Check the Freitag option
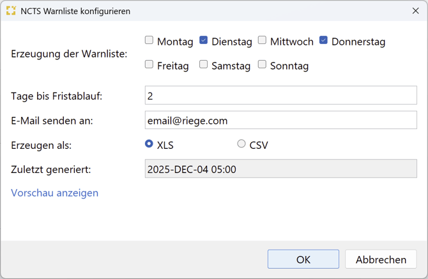Screen dimensions: 428x279 point(149,64)
